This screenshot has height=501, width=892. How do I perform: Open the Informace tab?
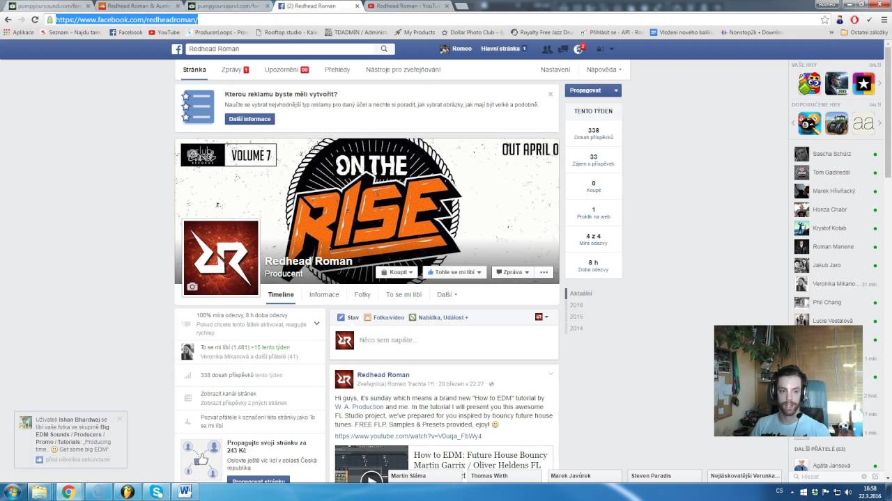click(324, 294)
